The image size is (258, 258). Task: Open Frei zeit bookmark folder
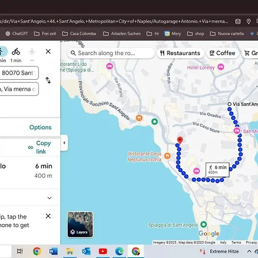pyautogui.click(x=45, y=34)
